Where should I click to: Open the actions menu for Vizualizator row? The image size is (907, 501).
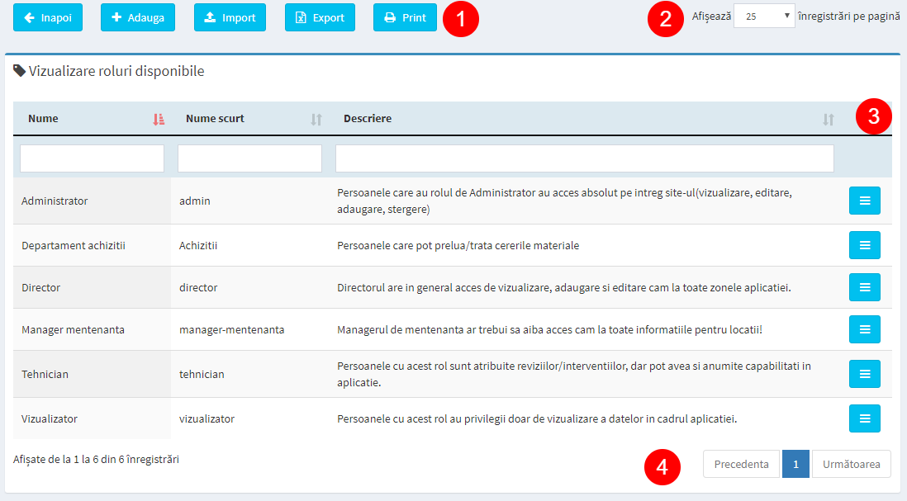click(x=865, y=418)
